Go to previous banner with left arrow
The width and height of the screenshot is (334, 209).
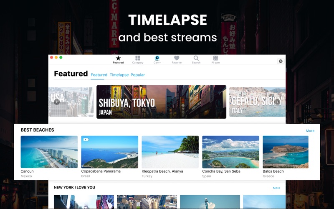pos(57,102)
